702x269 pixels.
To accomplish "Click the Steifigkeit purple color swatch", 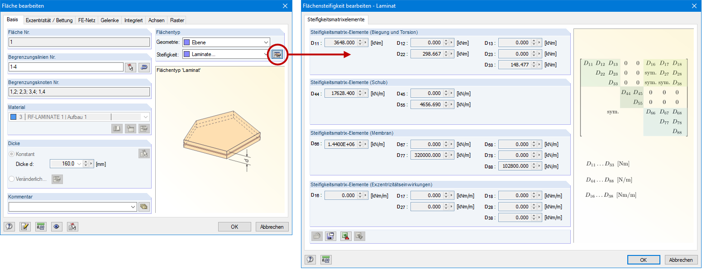I will tap(186, 54).
